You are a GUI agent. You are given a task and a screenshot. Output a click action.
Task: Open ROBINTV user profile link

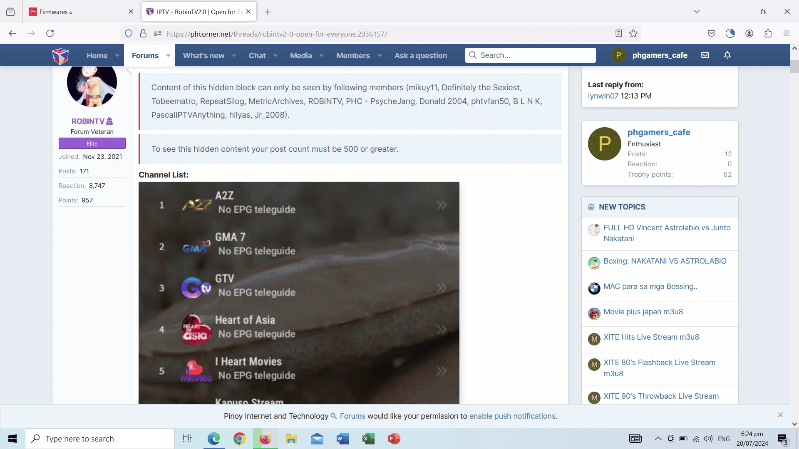88,121
